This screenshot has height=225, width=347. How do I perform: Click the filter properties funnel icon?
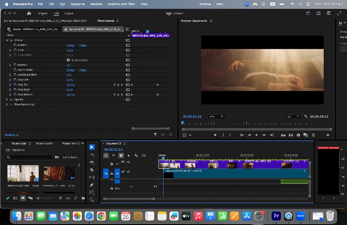pyautogui.click(x=155, y=135)
